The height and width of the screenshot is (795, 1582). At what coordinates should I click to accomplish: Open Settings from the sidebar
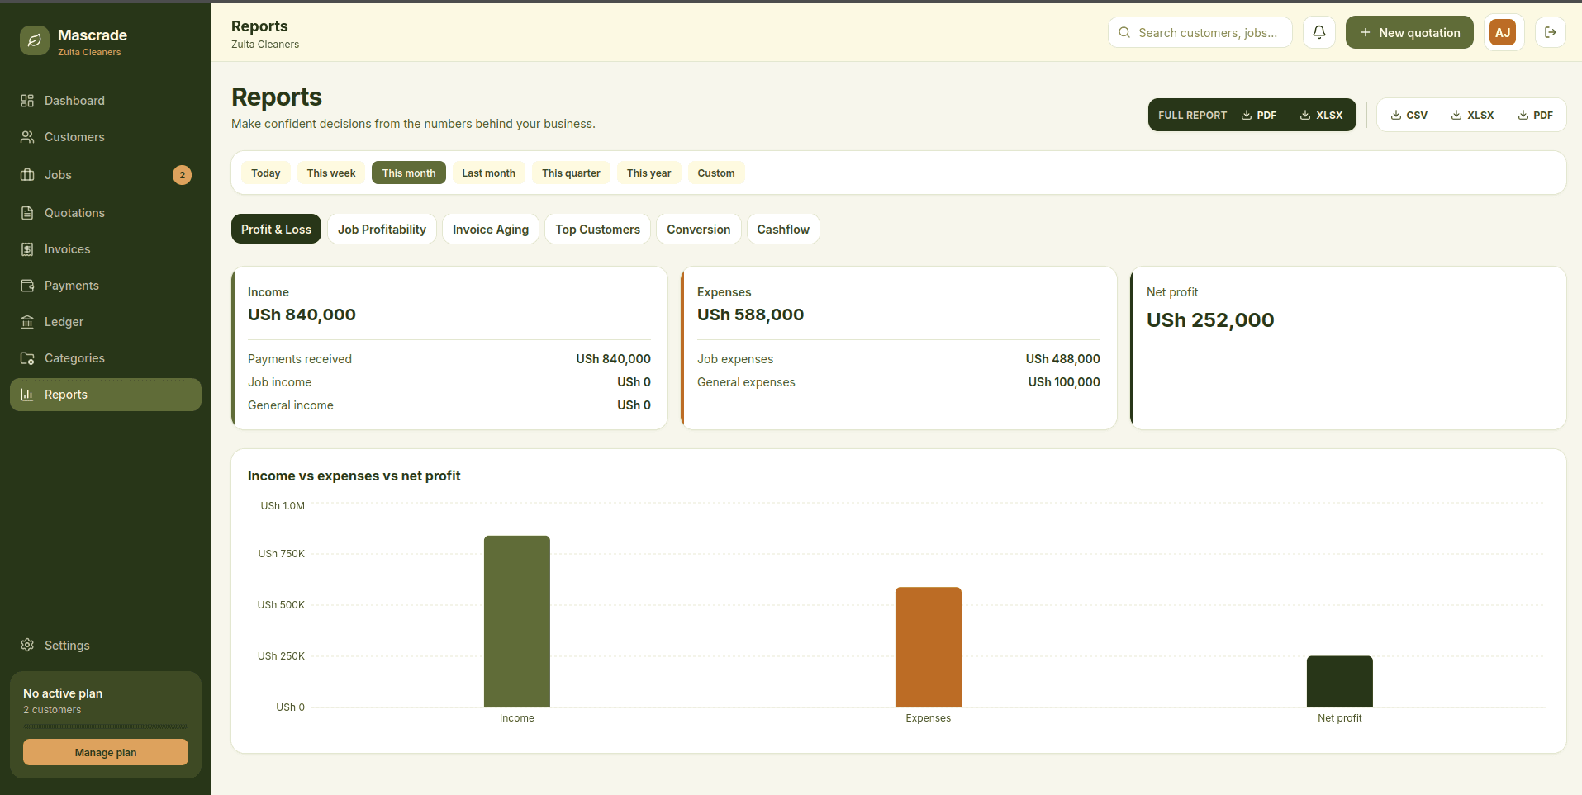click(x=106, y=646)
